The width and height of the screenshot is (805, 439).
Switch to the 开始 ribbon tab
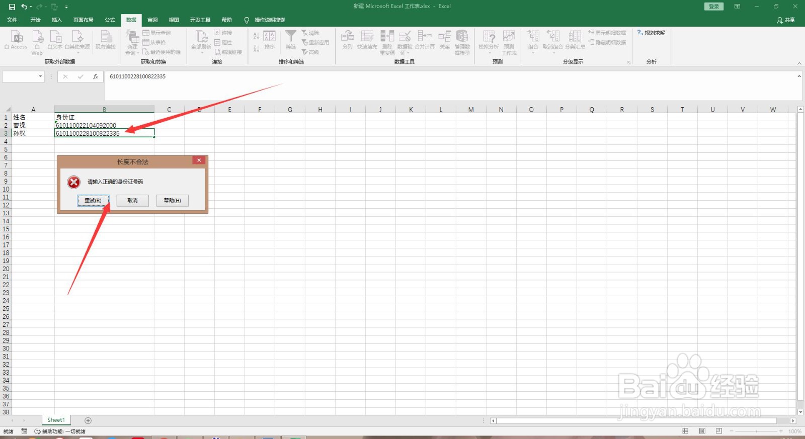coord(35,20)
